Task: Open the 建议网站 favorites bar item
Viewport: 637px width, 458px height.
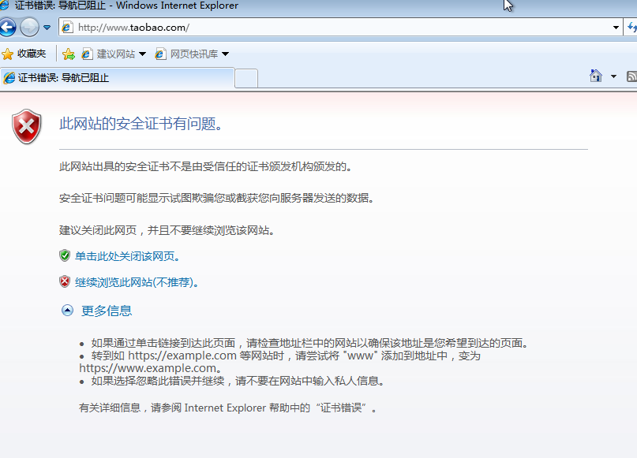Action: pyautogui.click(x=108, y=54)
